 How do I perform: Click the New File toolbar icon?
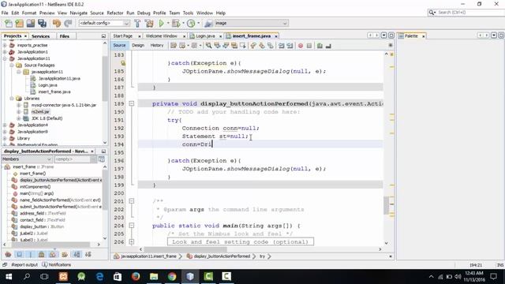tap(9, 23)
